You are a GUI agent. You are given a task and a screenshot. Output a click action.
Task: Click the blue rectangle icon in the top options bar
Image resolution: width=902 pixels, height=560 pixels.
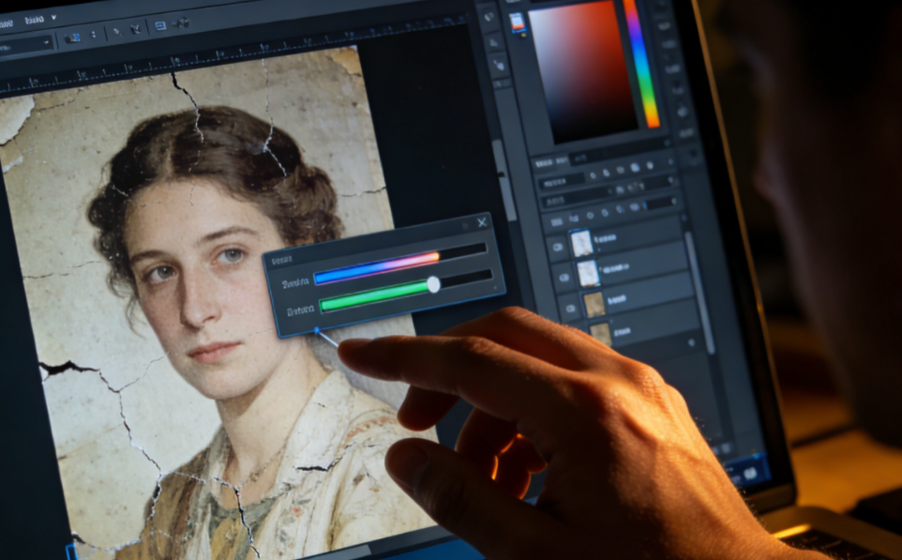pyautogui.click(x=158, y=26)
